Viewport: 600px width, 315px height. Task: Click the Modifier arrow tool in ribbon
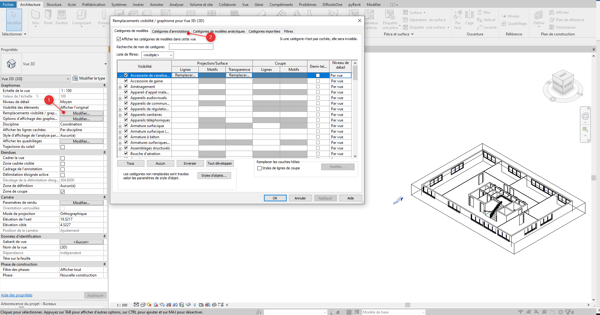click(x=14, y=19)
